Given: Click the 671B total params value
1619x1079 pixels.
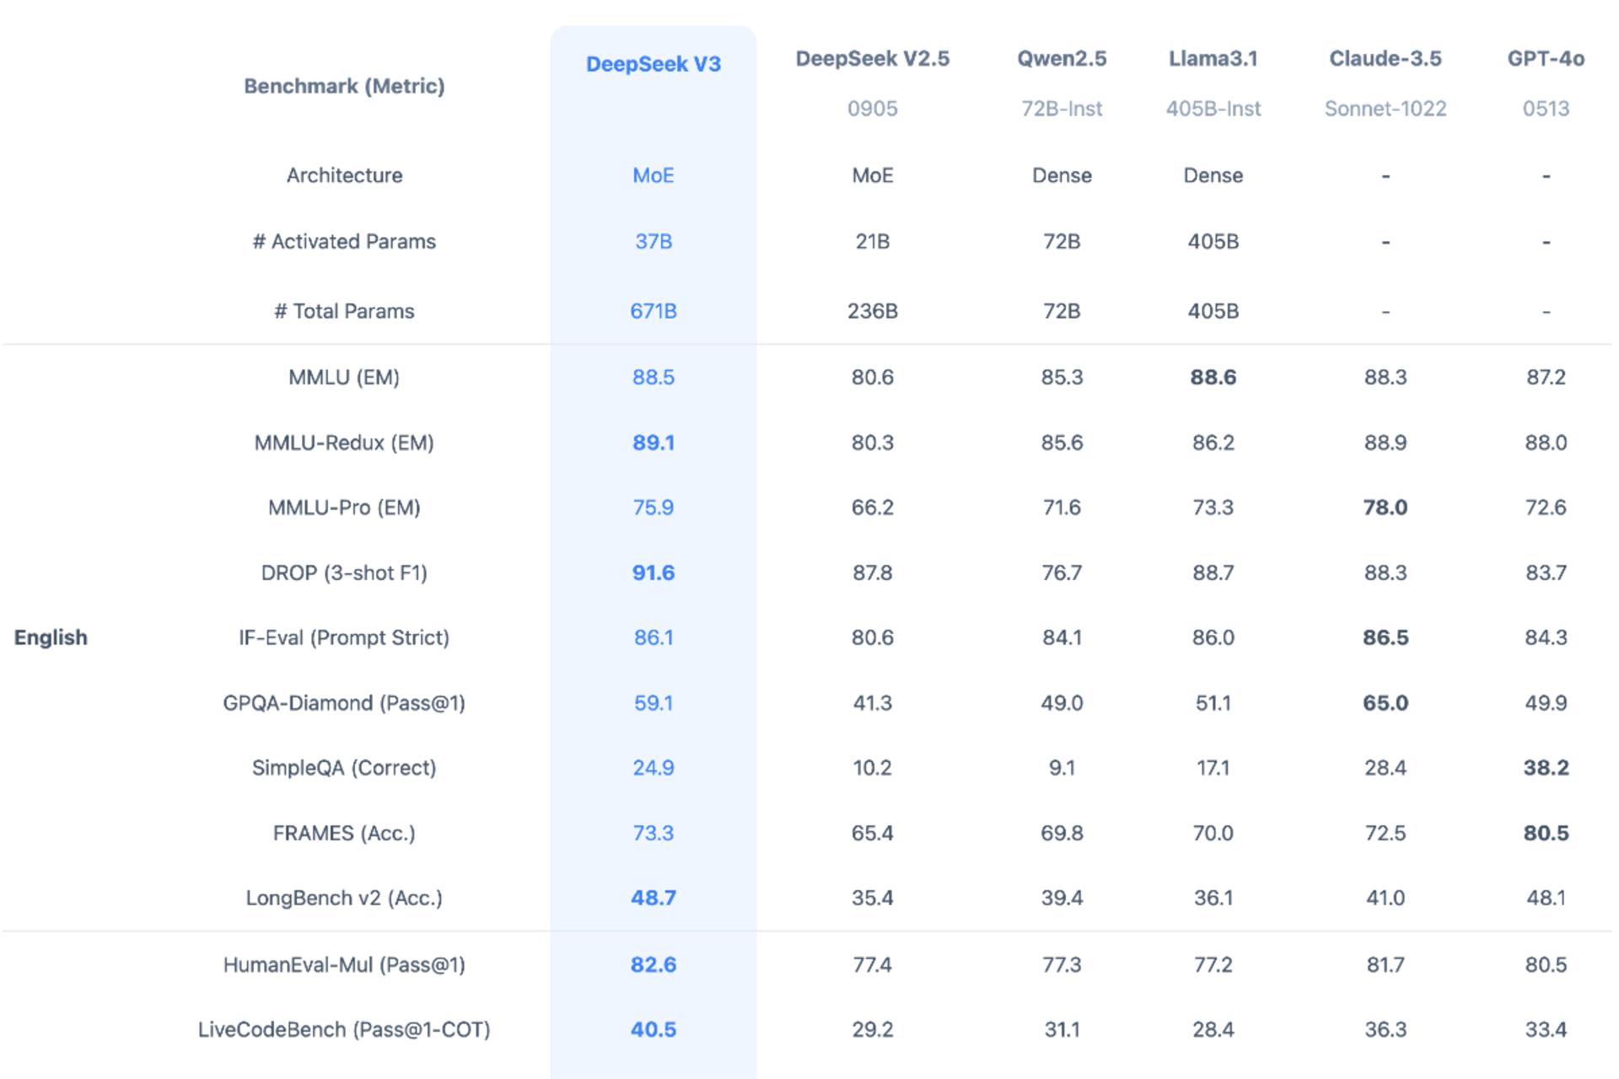Looking at the screenshot, I should tap(654, 311).
